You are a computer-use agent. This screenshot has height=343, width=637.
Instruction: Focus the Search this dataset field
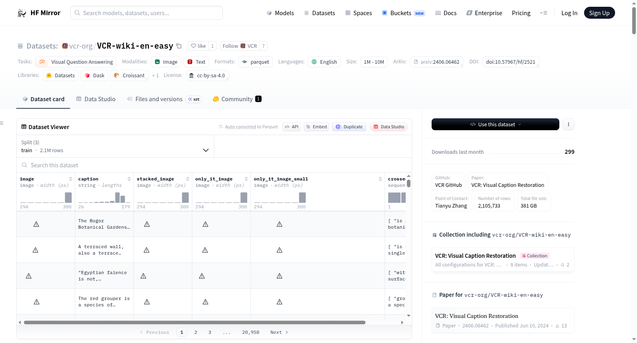click(214, 165)
